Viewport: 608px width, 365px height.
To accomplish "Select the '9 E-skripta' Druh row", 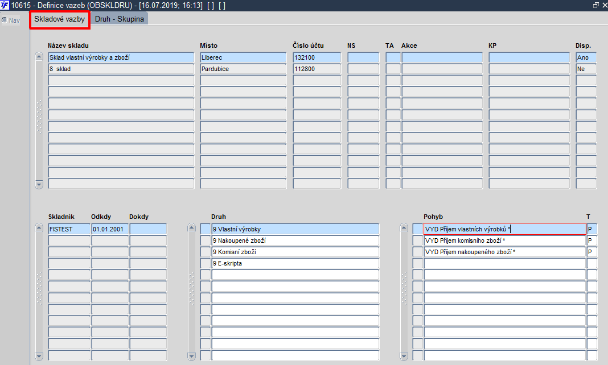I will coord(295,263).
